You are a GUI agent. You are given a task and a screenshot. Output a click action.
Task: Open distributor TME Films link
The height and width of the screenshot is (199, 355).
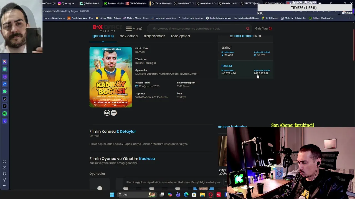point(183,86)
